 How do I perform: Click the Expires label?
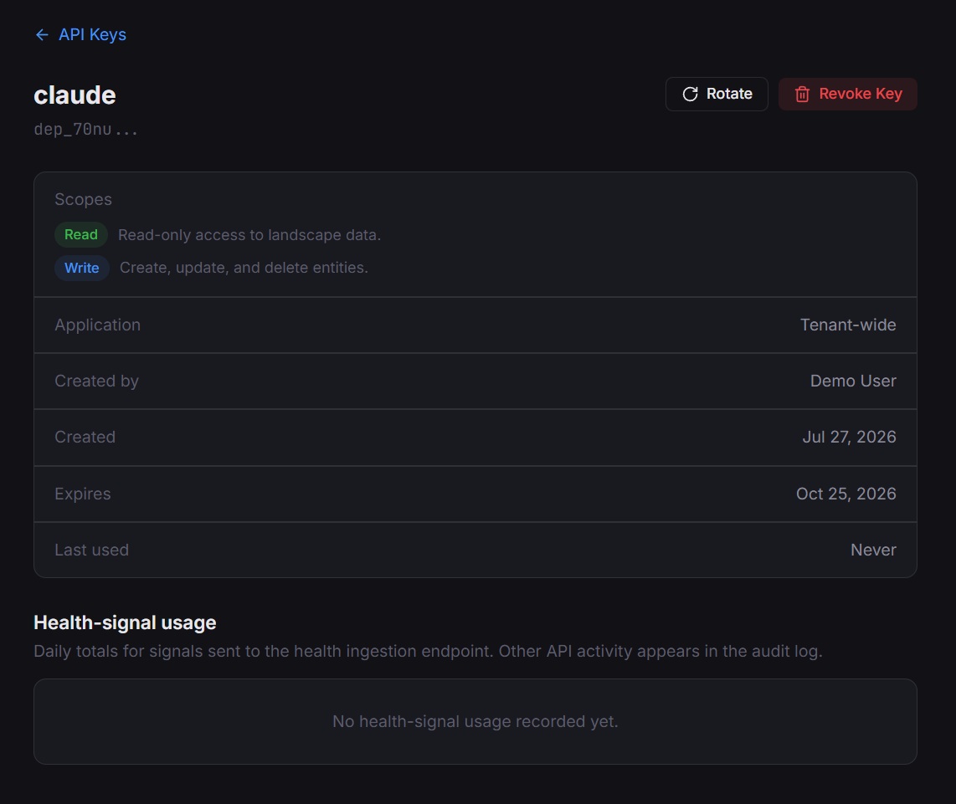[83, 494]
